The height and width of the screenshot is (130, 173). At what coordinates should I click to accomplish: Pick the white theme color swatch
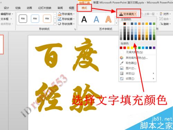point(121,24)
